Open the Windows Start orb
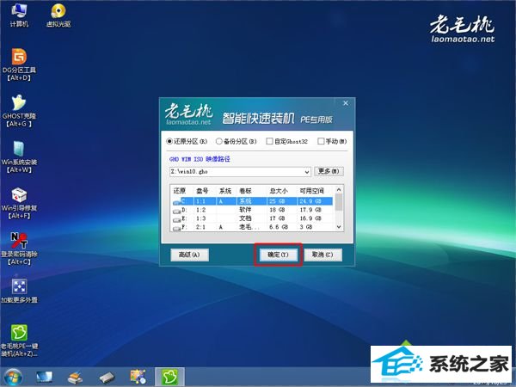Image resolution: width=516 pixels, height=387 pixels. [13, 378]
